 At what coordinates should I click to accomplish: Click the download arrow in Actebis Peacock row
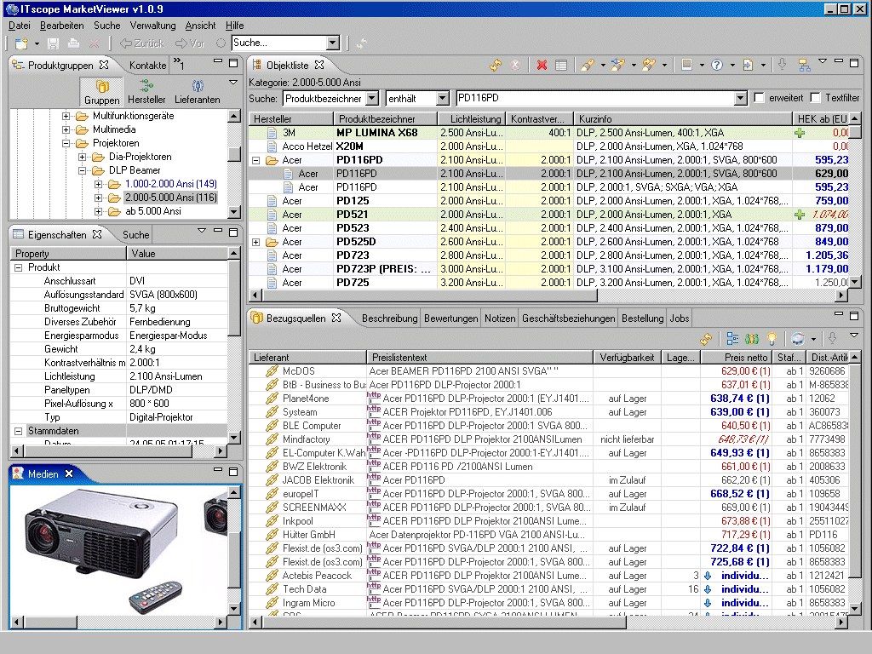click(708, 576)
